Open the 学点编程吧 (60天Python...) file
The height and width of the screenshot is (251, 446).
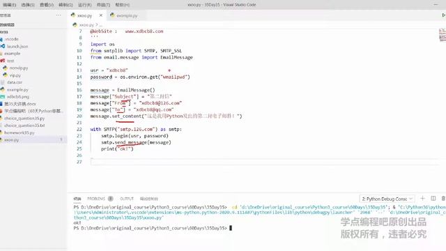[33, 111]
